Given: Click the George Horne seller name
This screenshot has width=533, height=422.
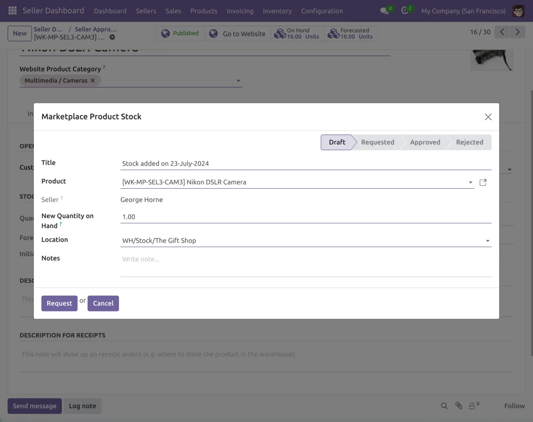Looking at the screenshot, I should pos(142,200).
